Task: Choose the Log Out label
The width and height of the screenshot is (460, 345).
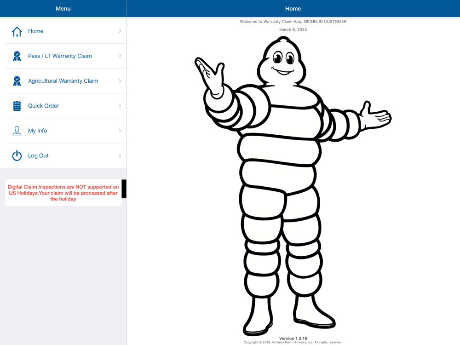Action: click(x=38, y=156)
